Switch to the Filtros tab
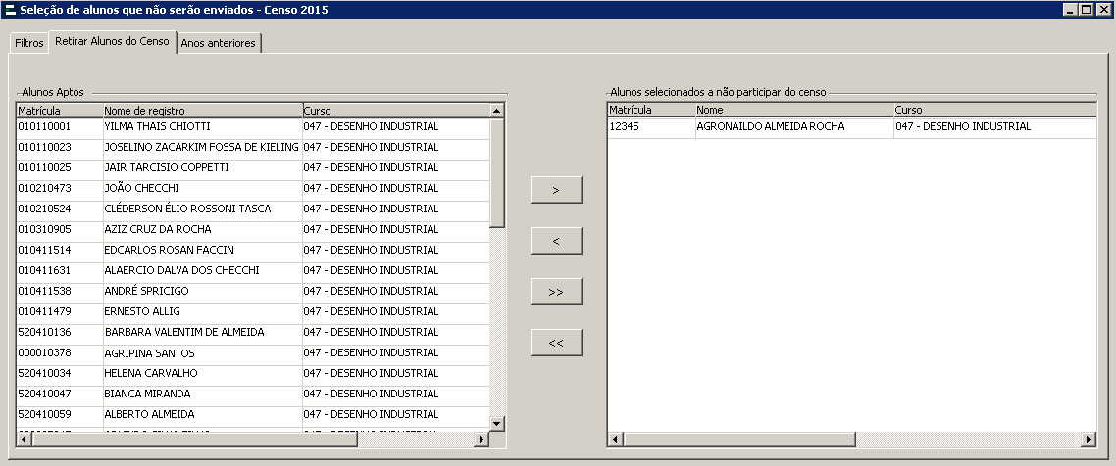 pos(29,44)
